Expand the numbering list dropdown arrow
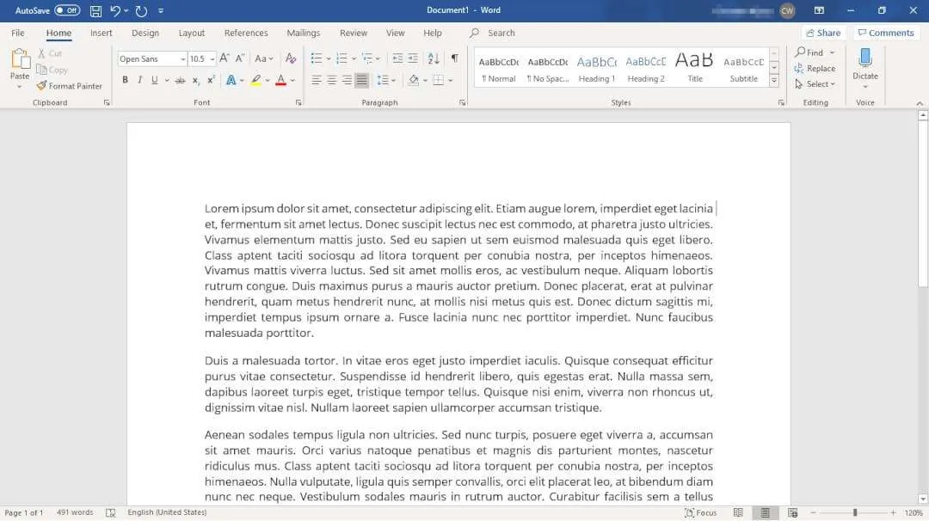 tap(354, 58)
